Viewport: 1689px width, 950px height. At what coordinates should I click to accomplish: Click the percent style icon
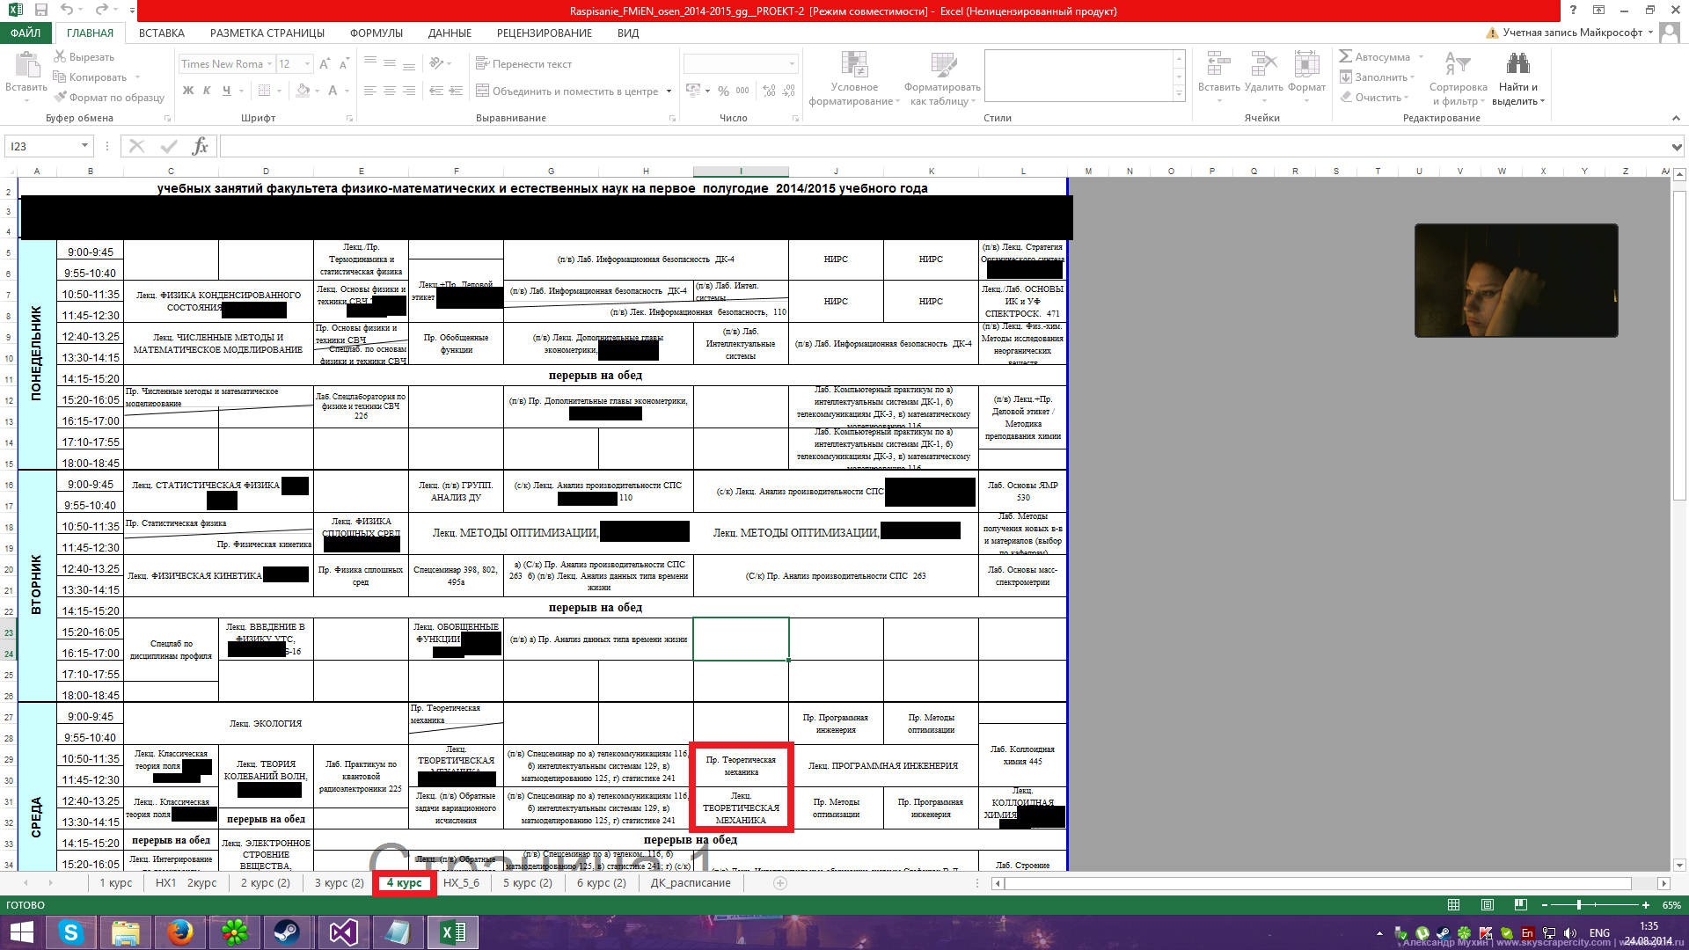click(x=723, y=91)
